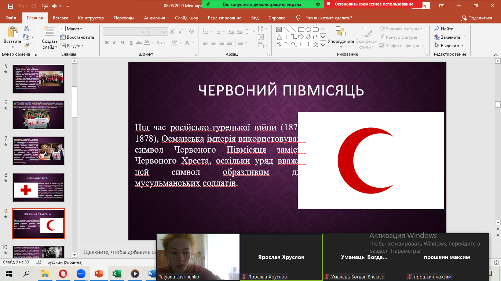Click the Copy icon in Clipboard group
501x281 pixels.
point(26,37)
